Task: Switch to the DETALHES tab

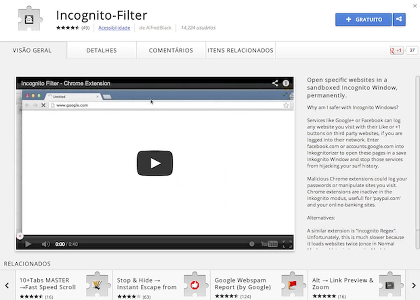Action: (x=101, y=50)
